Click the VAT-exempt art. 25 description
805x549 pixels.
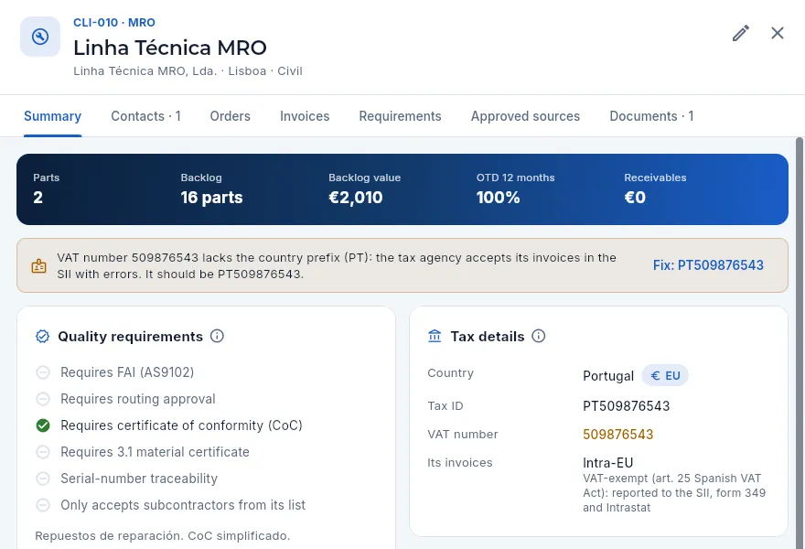coord(674,493)
